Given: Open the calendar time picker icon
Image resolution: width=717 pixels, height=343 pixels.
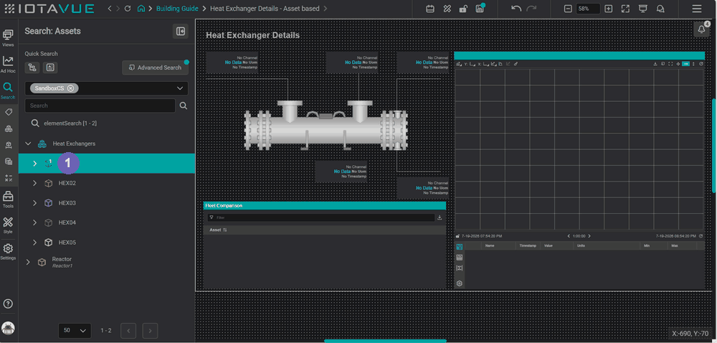Looking at the screenshot, I should pyautogui.click(x=429, y=8).
